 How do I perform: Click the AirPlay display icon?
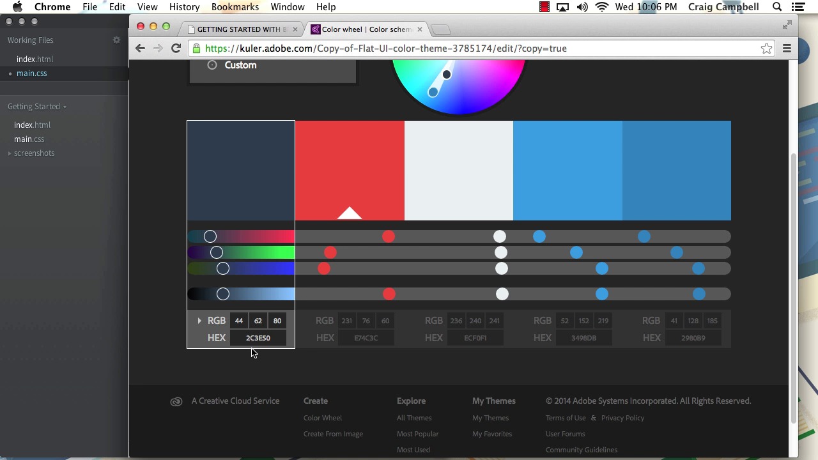tap(563, 7)
